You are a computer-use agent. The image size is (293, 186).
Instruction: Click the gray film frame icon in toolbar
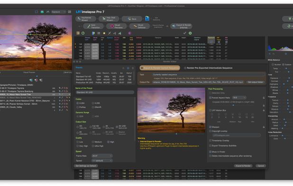click(99, 33)
